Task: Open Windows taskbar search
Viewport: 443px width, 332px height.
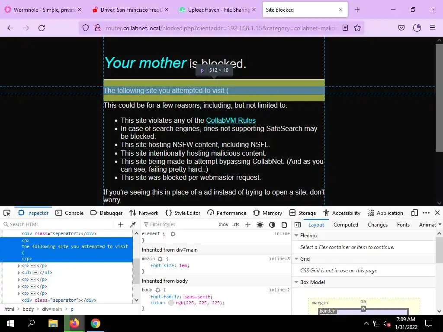Action: tap(31, 323)
